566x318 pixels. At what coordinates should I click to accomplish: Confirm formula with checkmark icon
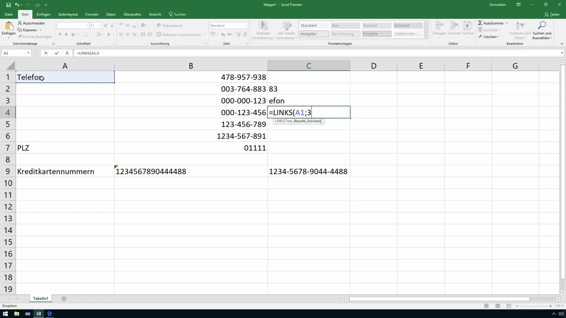click(56, 53)
